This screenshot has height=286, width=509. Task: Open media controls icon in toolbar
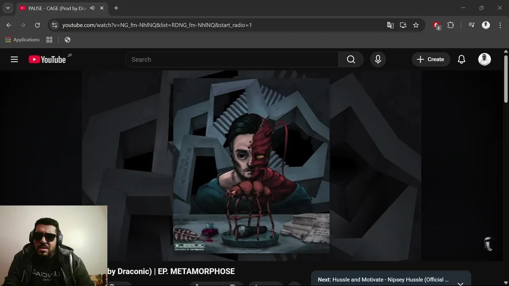(x=472, y=25)
